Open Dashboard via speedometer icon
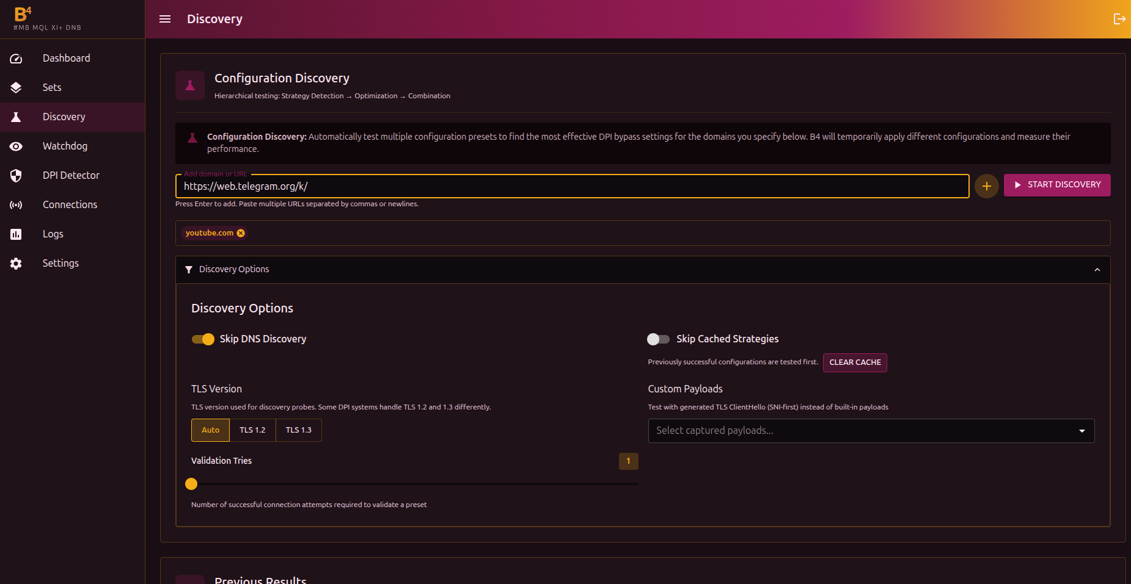The image size is (1131, 584). click(x=16, y=59)
